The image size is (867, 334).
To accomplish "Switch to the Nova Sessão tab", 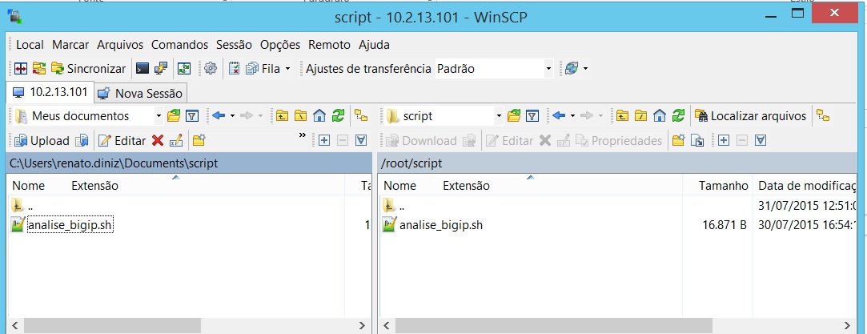I will 141,93.
